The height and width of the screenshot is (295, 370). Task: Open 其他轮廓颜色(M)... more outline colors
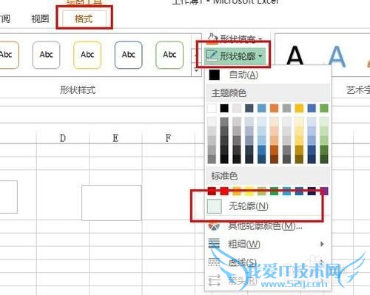point(268,226)
